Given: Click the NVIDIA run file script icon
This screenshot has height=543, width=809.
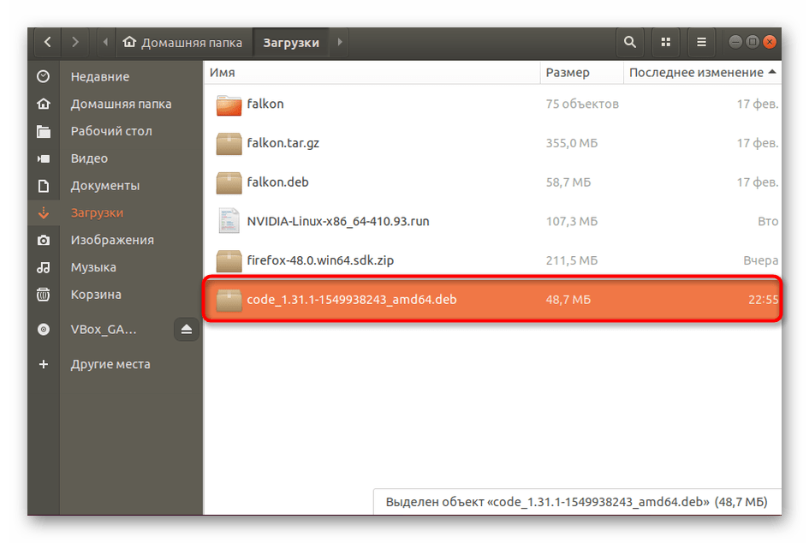Looking at the screenshot, I should [229, 221].
